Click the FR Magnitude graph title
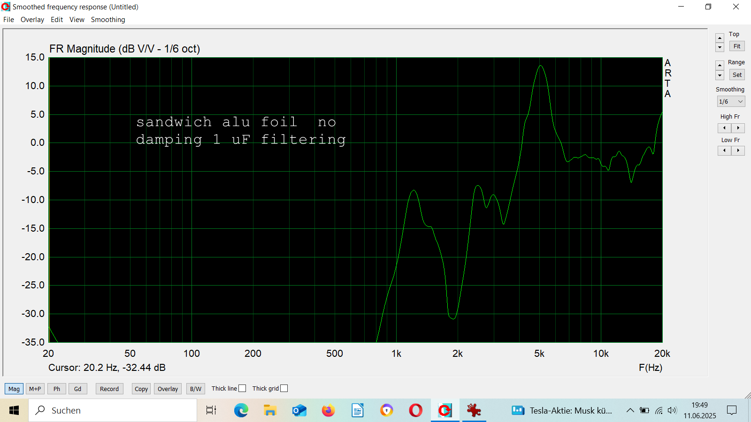The width and height of the screenshot is (751, 422). [125, 49]
